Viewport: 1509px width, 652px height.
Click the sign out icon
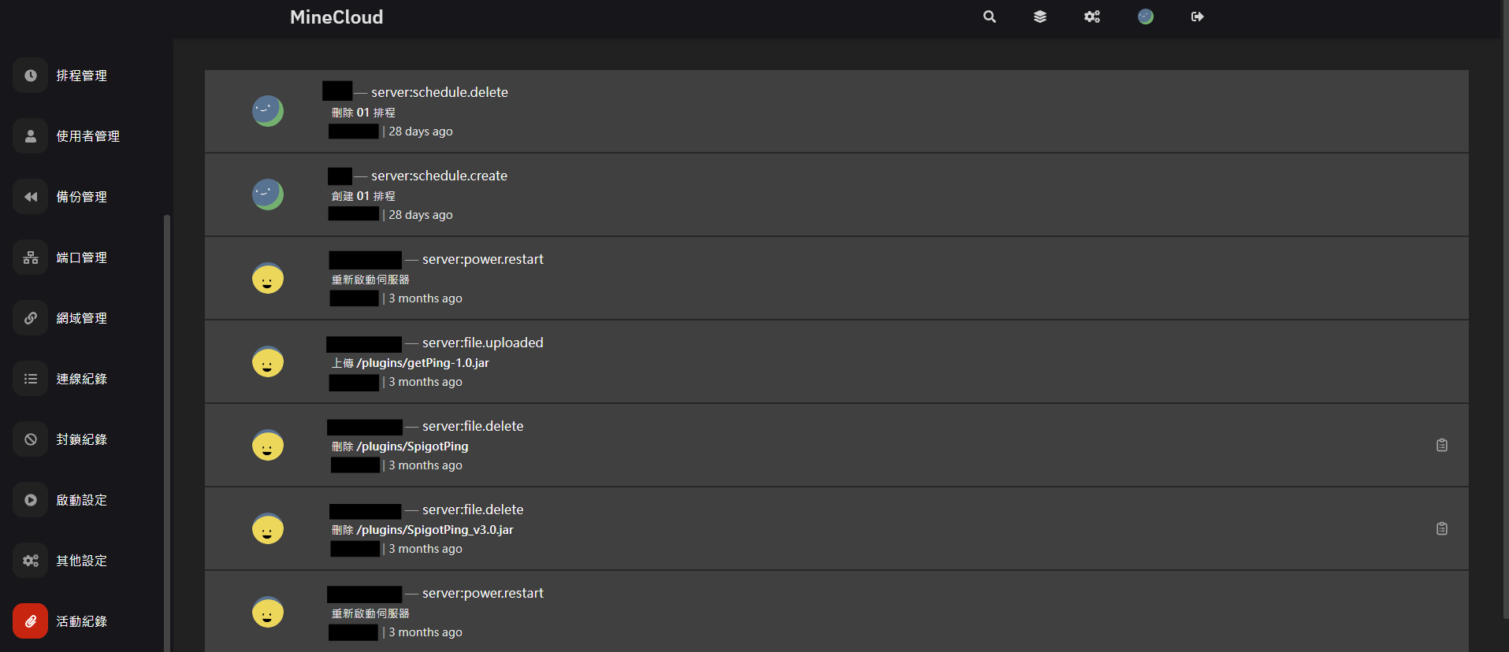(x=1197, y=17)
